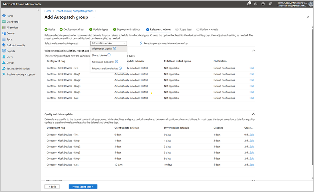The image size is (314, 192).
Task: Edit quality update row for Kiosk Devices - Ring4
Action: [x=251, y=159]
